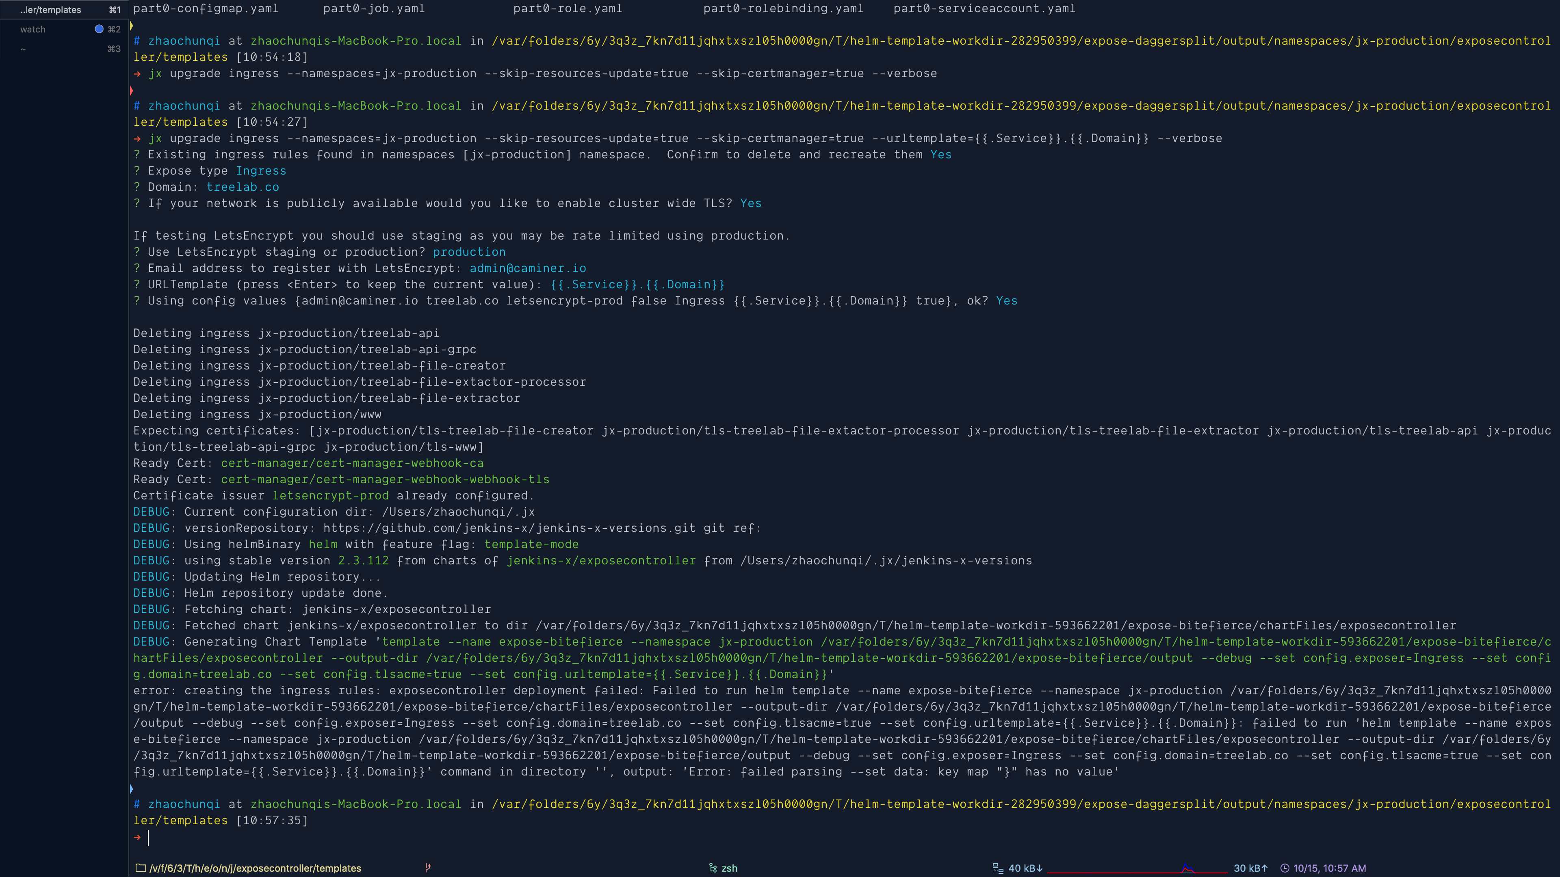1560x877 pixels.
Task: Click the 10/15, 10:57 AM clock text
Action: [x=1330, y=868]
